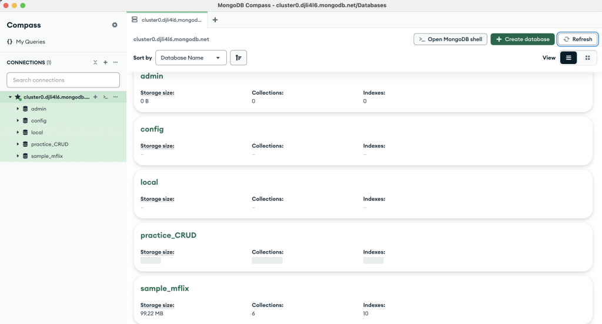
Task: Expand admin database in sidebar
Action: [18, 109]
